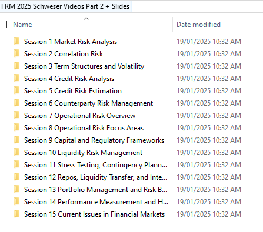Screen dimensions: 263x232
Task: Select Session 11 Stress Testing folder name
Action: [95, 165]
